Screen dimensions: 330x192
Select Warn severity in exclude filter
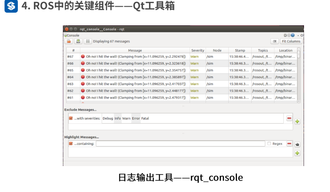pyautogui.click(x=126, y=118)
